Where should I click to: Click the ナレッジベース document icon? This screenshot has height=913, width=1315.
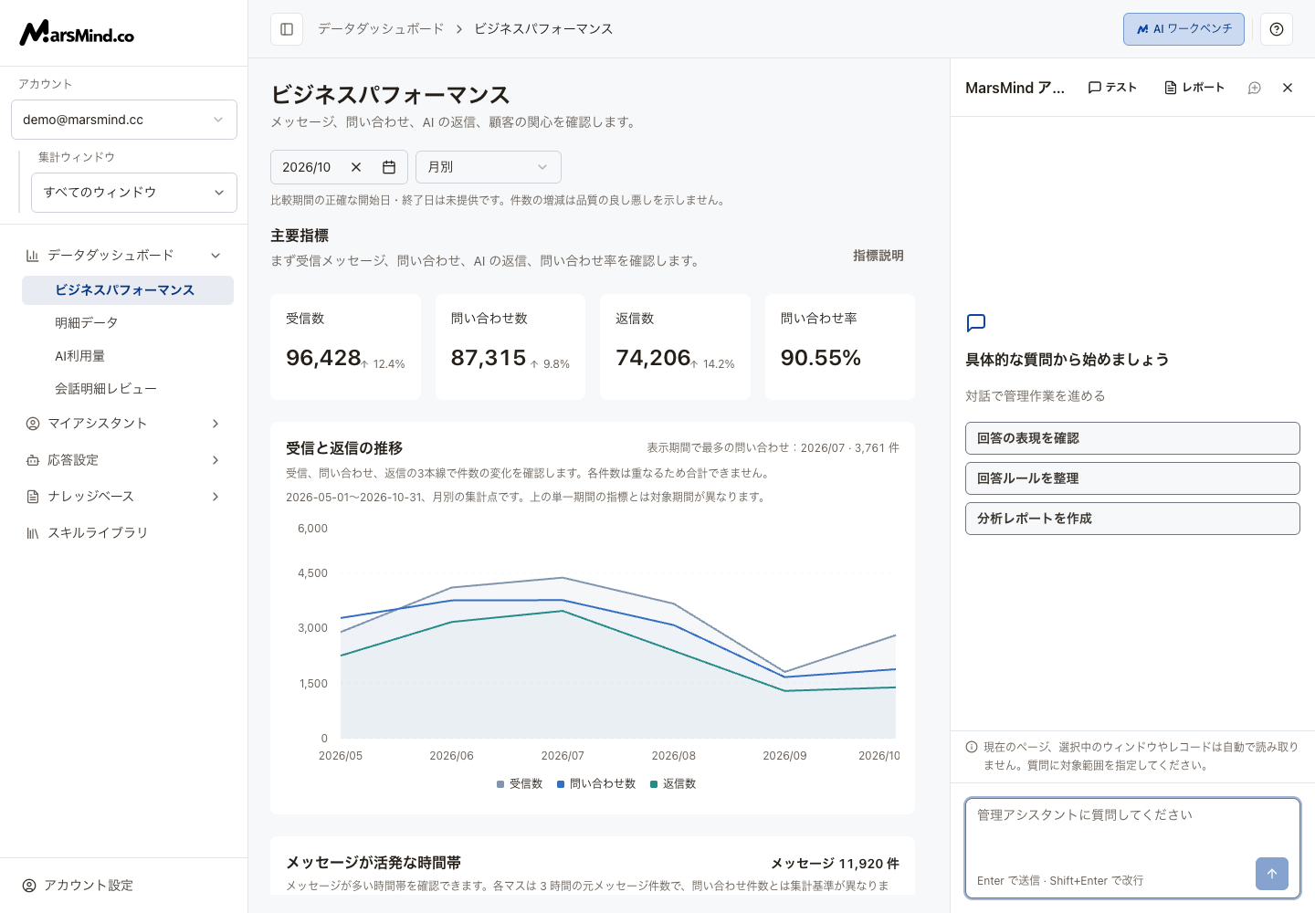(33, 497)
